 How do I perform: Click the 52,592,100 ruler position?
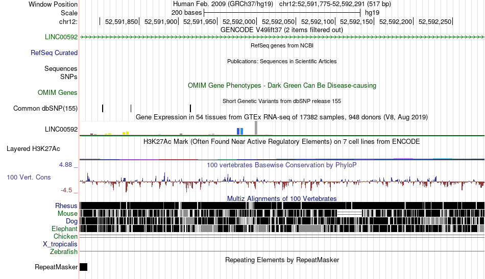[318, 21]
